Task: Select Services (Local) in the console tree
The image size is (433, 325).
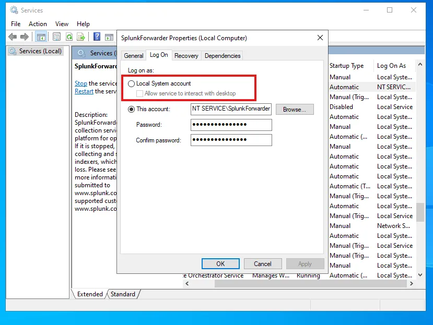Action: 40,51
